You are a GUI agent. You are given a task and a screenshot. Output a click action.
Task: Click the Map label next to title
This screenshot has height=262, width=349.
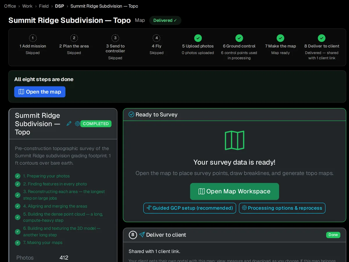(140, 20)
